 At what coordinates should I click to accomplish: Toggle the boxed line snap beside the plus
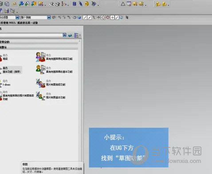[117, 18]
